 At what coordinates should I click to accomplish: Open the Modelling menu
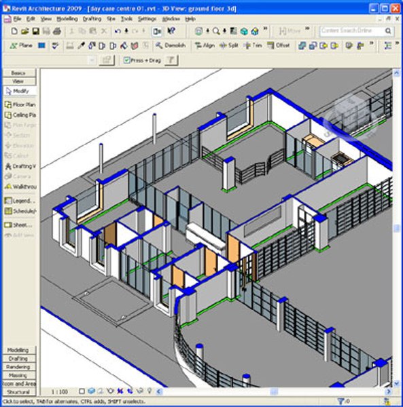click(x=67, y=19)
